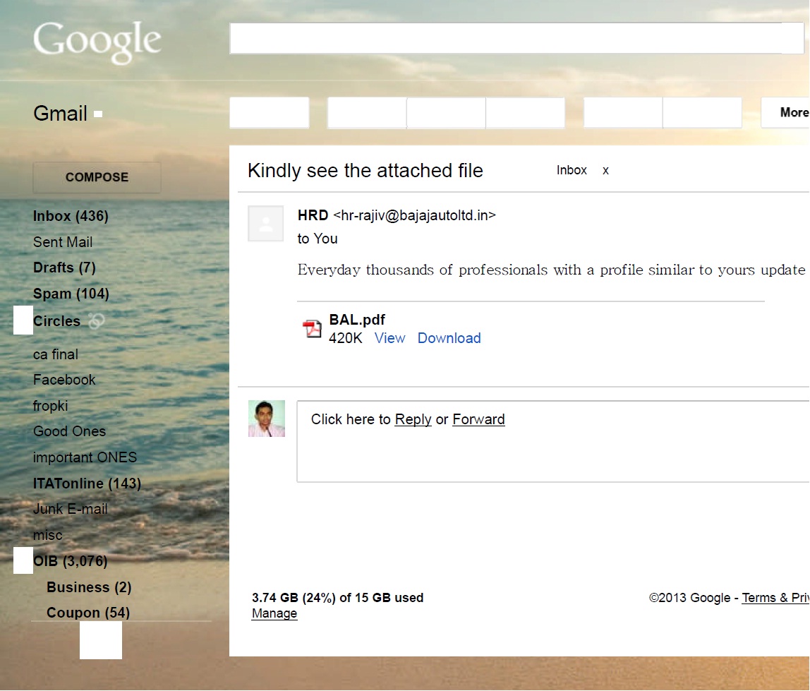
Task: Open the Gmail dropdown menu
Action: click(x=98, y=114)
